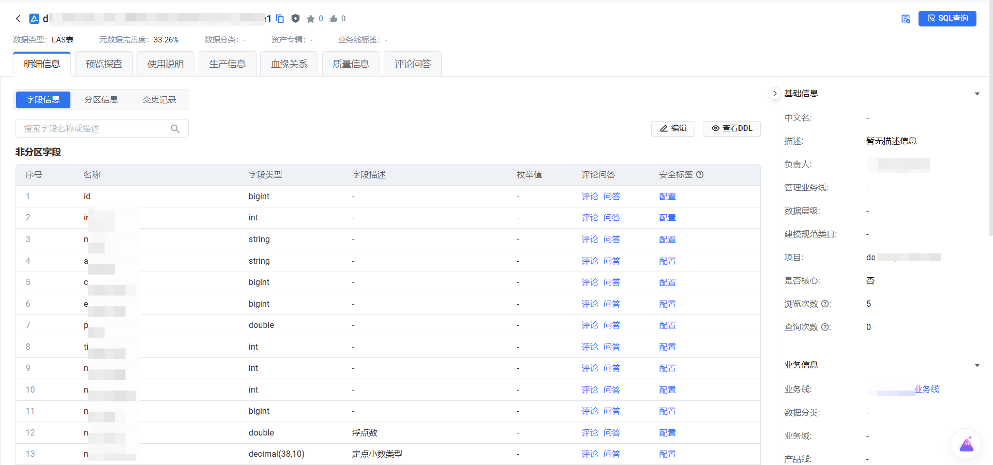993x465 pixels.
Task: Click the SQL查询 button
Action: coord(947,19)
